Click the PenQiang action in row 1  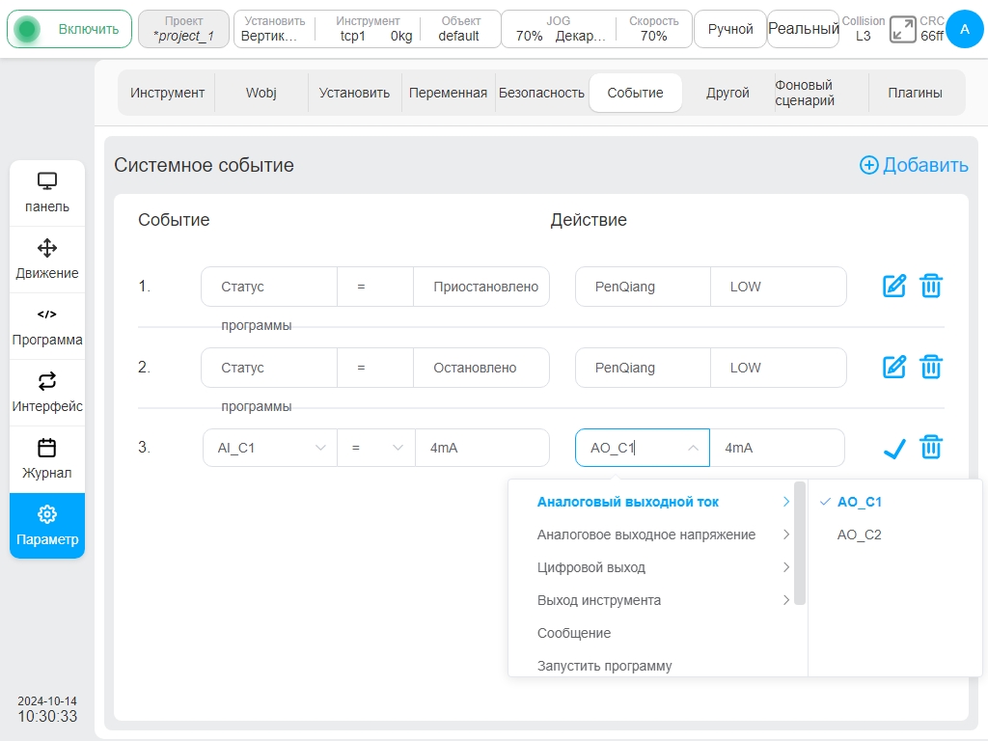point(643,287)
